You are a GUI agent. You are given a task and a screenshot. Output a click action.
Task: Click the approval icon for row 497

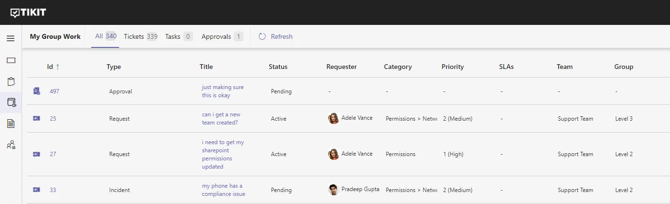[x=36, y=91]
